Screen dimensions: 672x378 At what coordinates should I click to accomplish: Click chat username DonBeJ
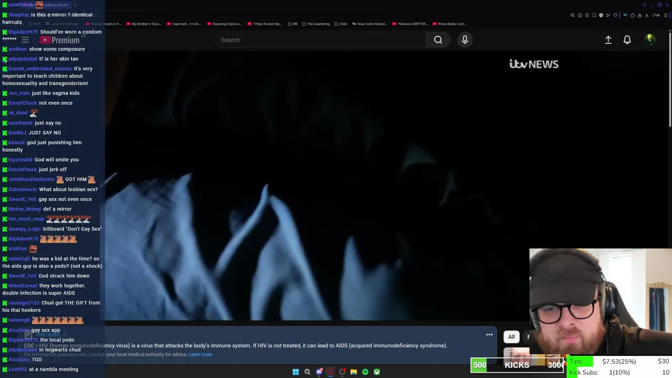click(17, 133)
